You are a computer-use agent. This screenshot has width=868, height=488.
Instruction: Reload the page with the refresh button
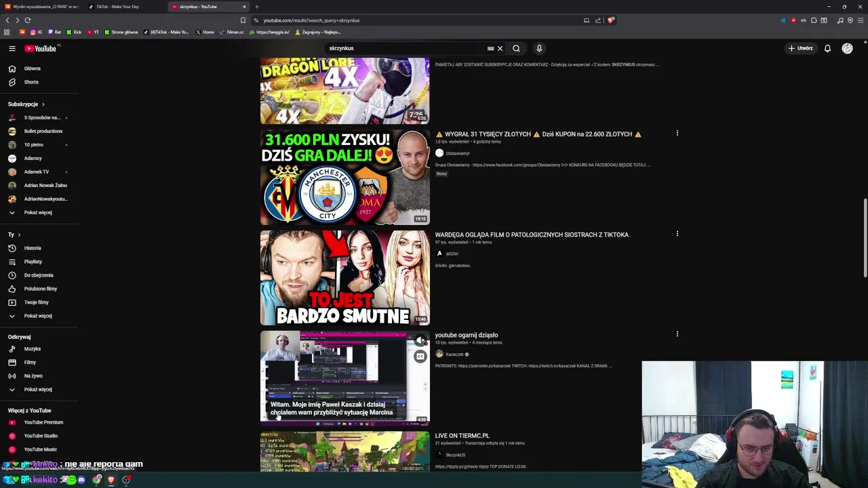pos(27,20)
